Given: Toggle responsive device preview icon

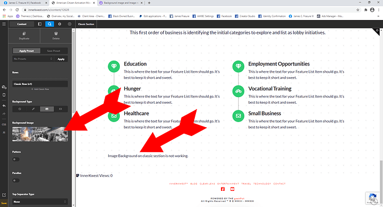Looking at the screenshot, I should [x=4, y=95].
